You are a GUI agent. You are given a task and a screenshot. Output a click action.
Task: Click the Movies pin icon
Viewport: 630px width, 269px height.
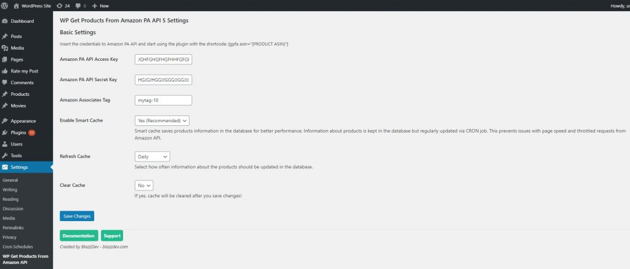coord(5,106)
